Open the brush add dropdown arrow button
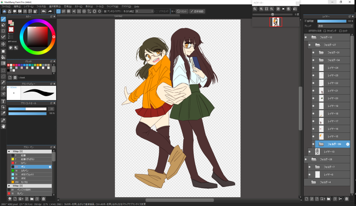356x206 pixels. [20, 199]
